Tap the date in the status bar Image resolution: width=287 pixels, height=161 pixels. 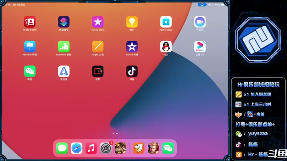point(19,5)
